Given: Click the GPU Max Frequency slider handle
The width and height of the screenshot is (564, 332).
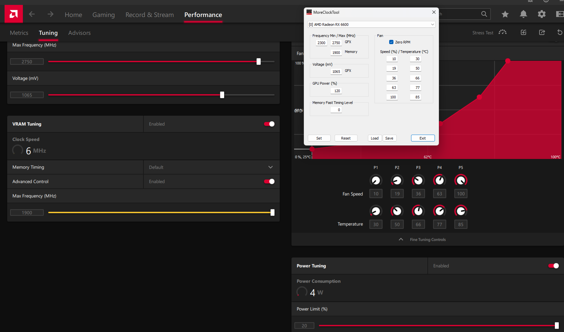Looking at the screenshot, I should tap(258, 61).
